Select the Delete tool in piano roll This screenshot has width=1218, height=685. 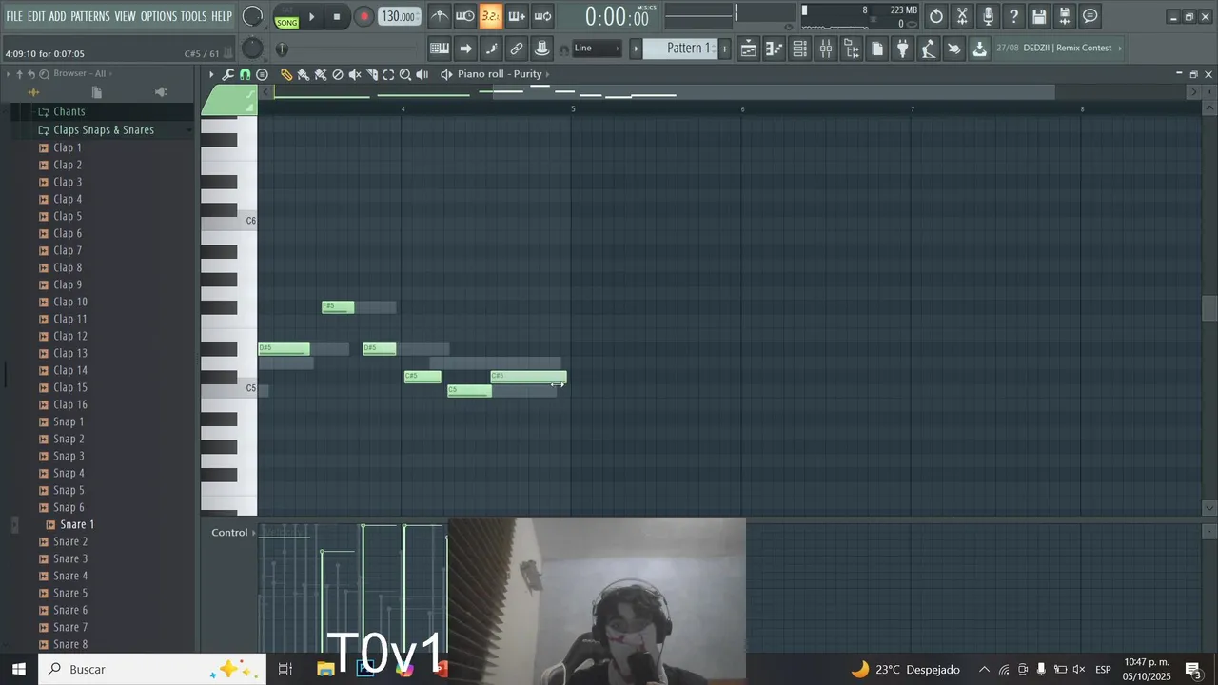tap(338, 74)
